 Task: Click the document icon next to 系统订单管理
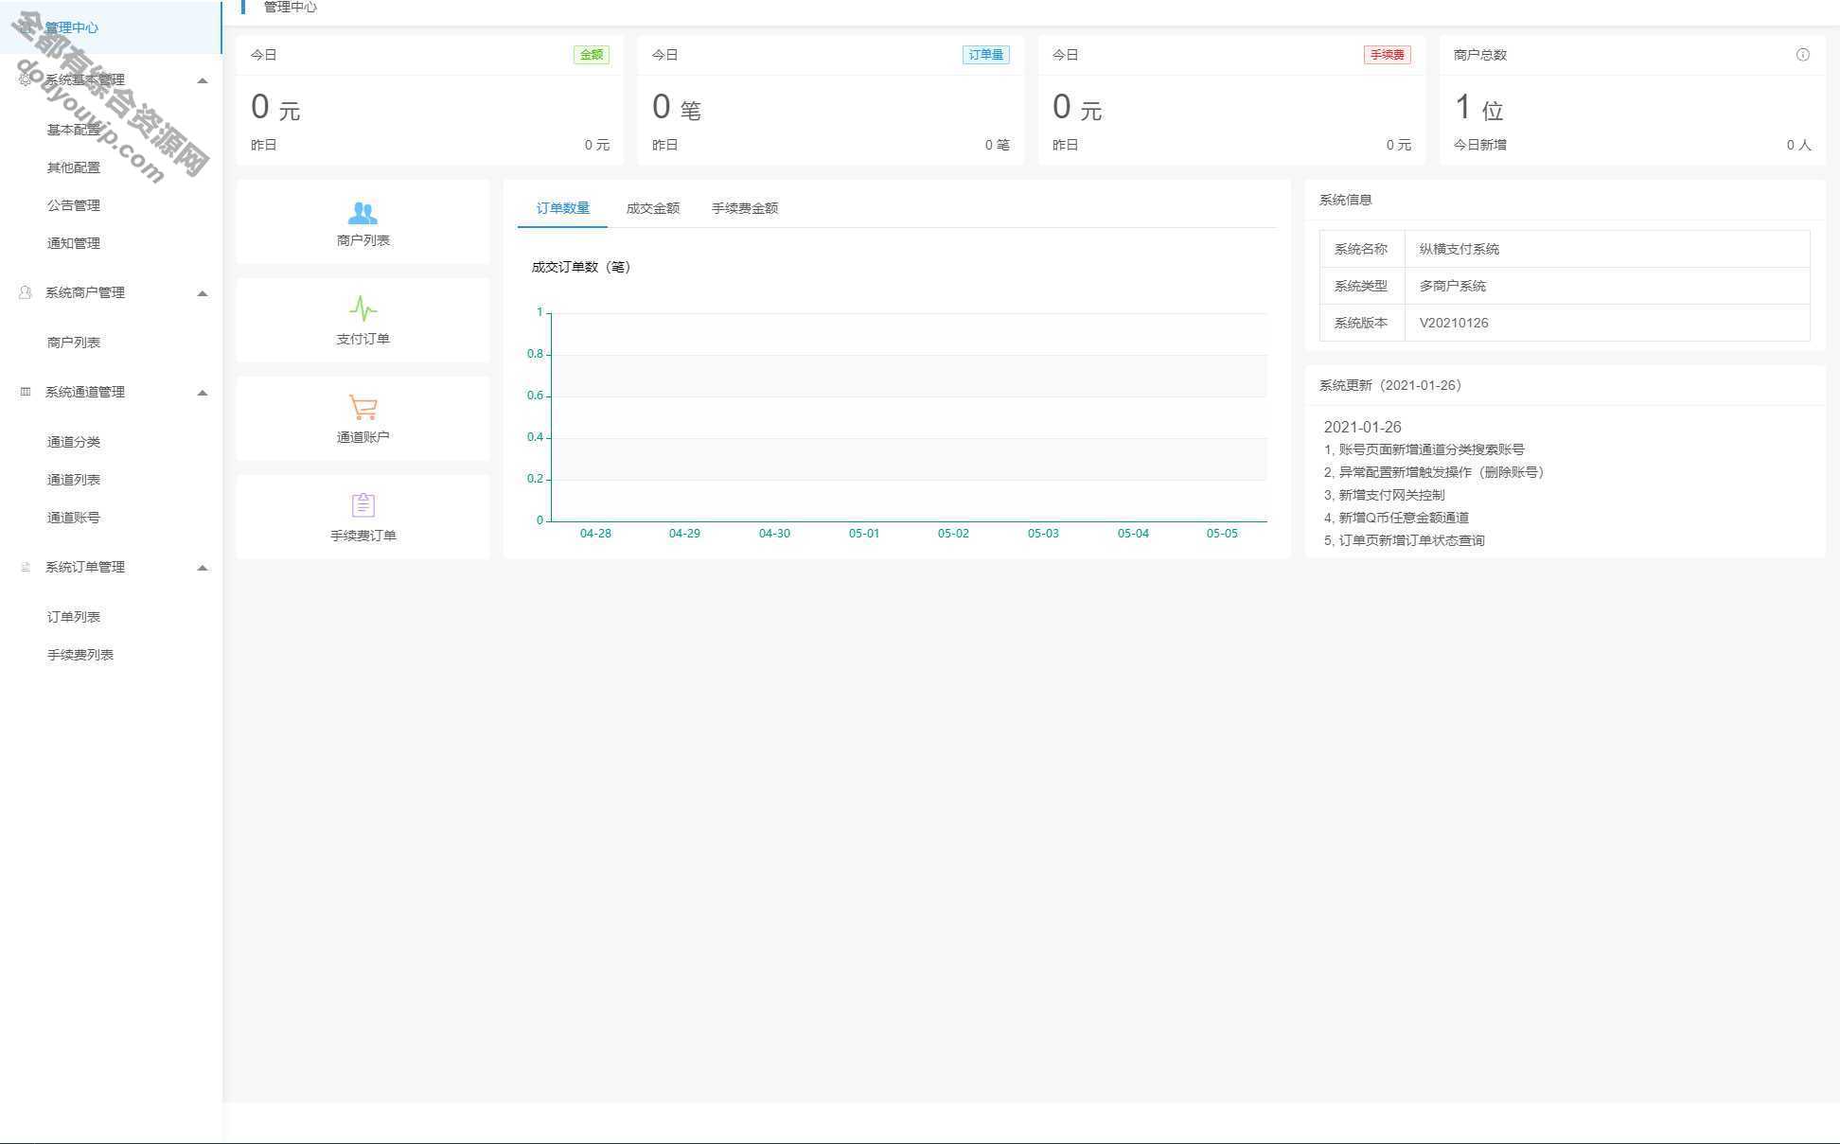pyautogui.click(x=26, y=567)
